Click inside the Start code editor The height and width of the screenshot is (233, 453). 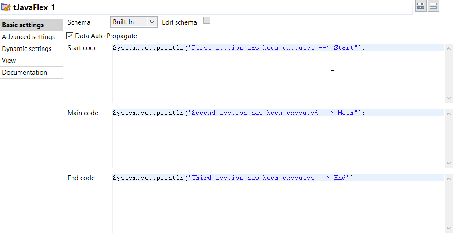pos(278,73)
